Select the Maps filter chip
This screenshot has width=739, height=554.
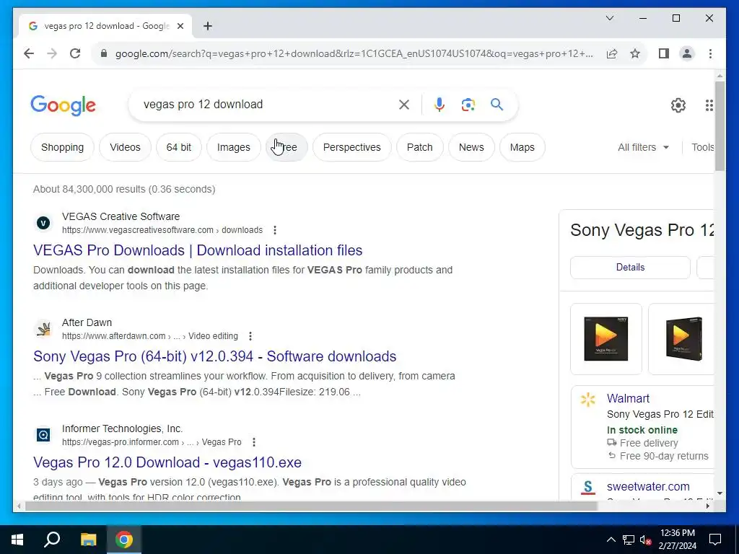coord(522,147)
